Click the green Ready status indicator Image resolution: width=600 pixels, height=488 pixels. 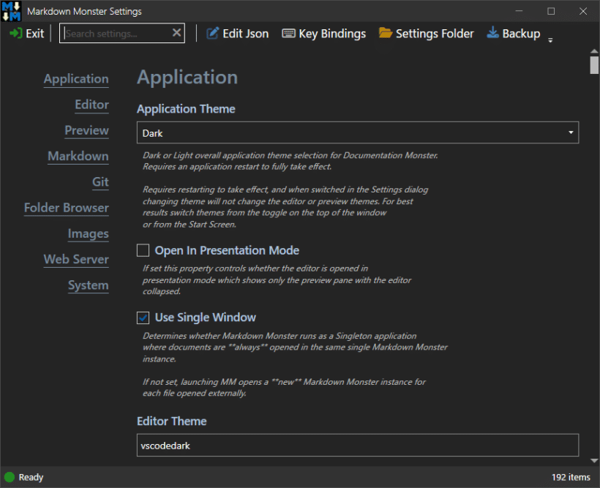[x=10, y=477]
